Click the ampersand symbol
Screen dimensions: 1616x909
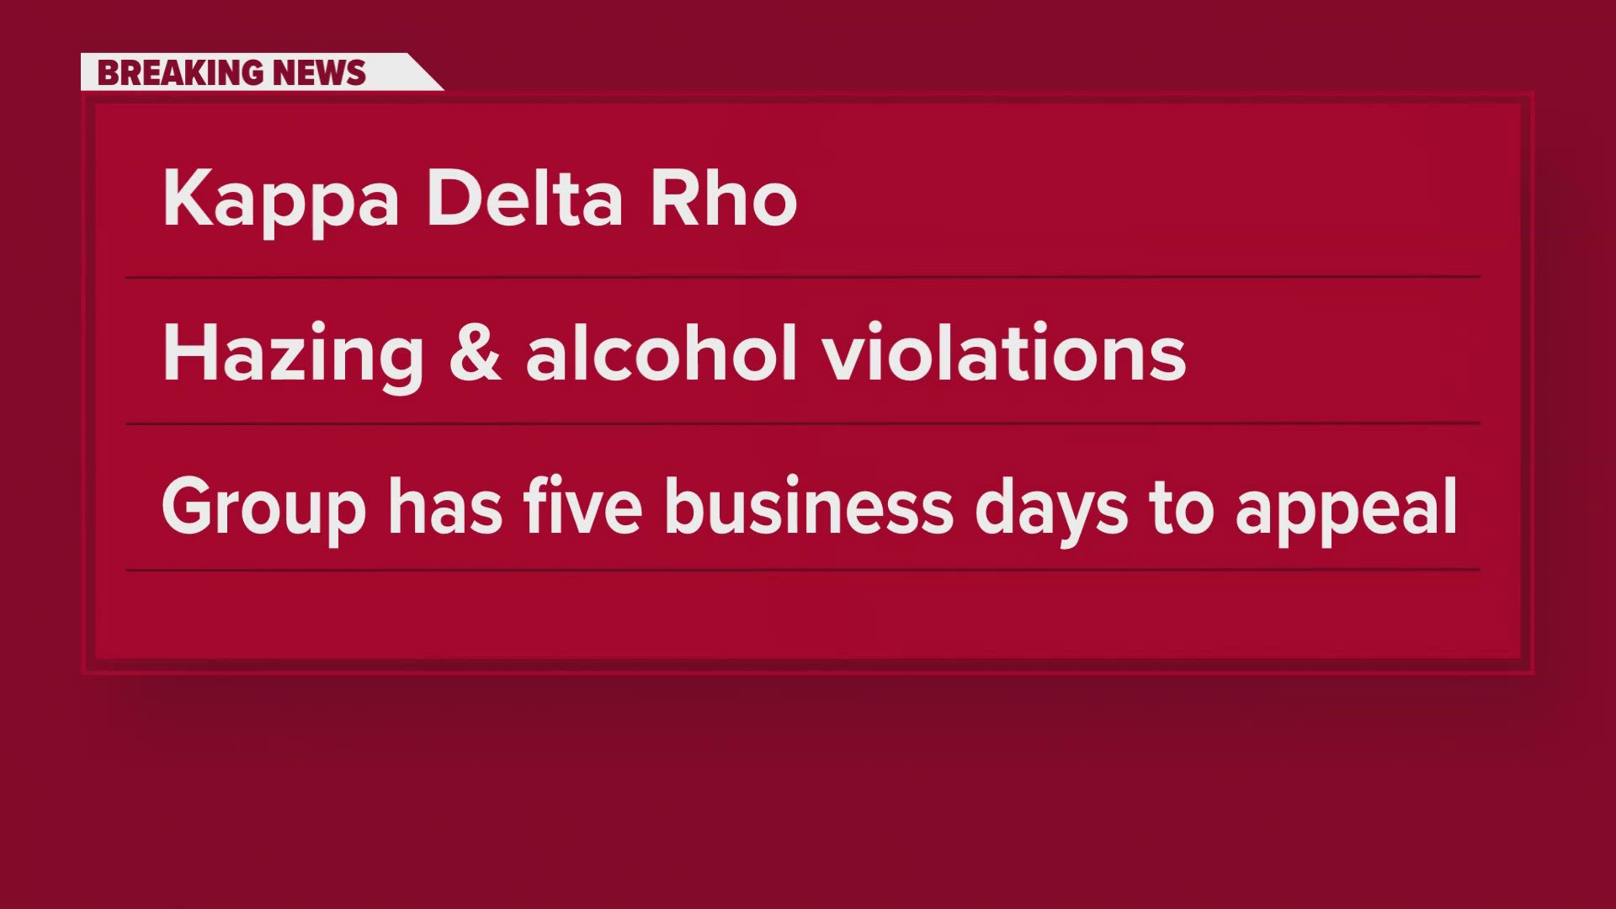point(475,353)
